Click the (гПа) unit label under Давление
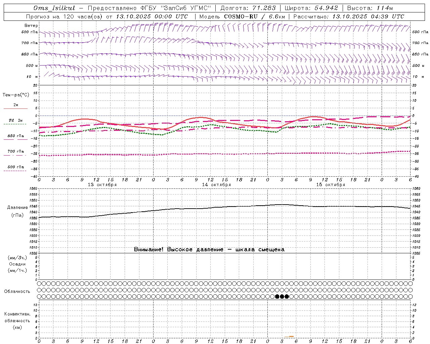 tap(17, 215)
